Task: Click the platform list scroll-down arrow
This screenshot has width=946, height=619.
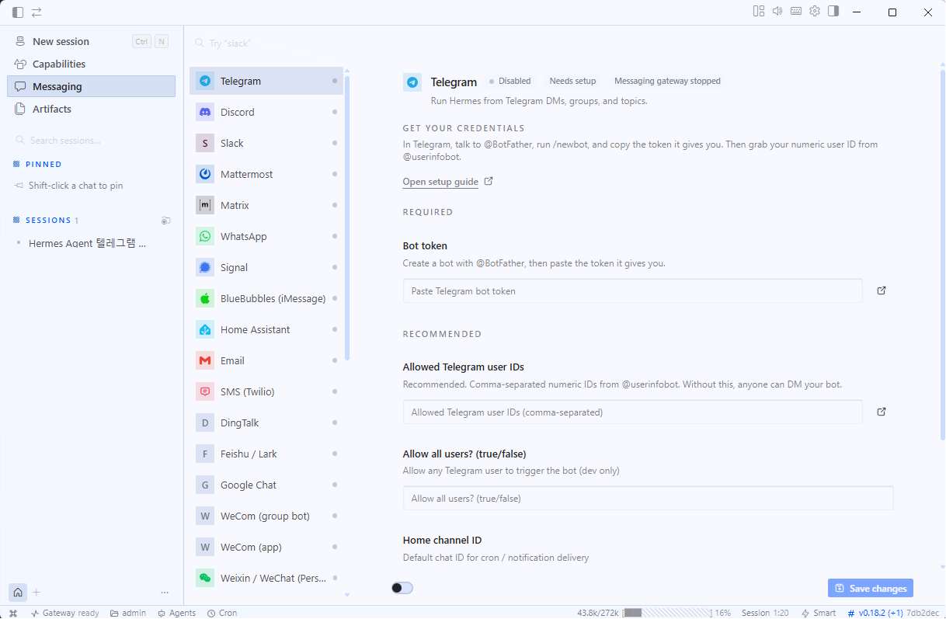Action: pyautogui.click(x=347, y=595)
